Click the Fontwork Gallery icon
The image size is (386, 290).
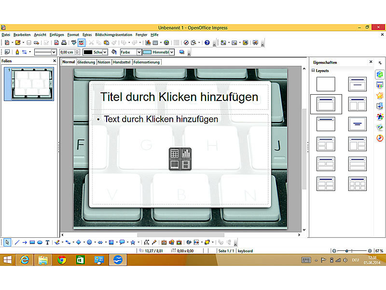point(164,243)
